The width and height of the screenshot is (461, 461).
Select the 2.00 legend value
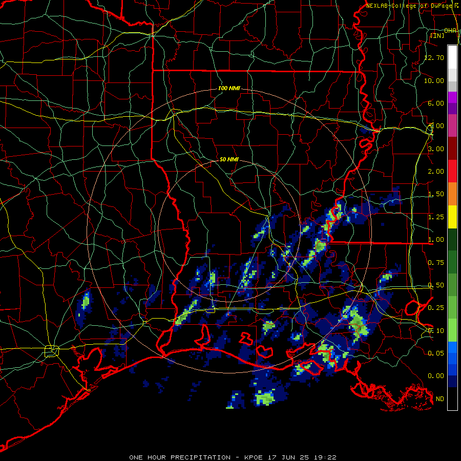click(x=436, y=172)
